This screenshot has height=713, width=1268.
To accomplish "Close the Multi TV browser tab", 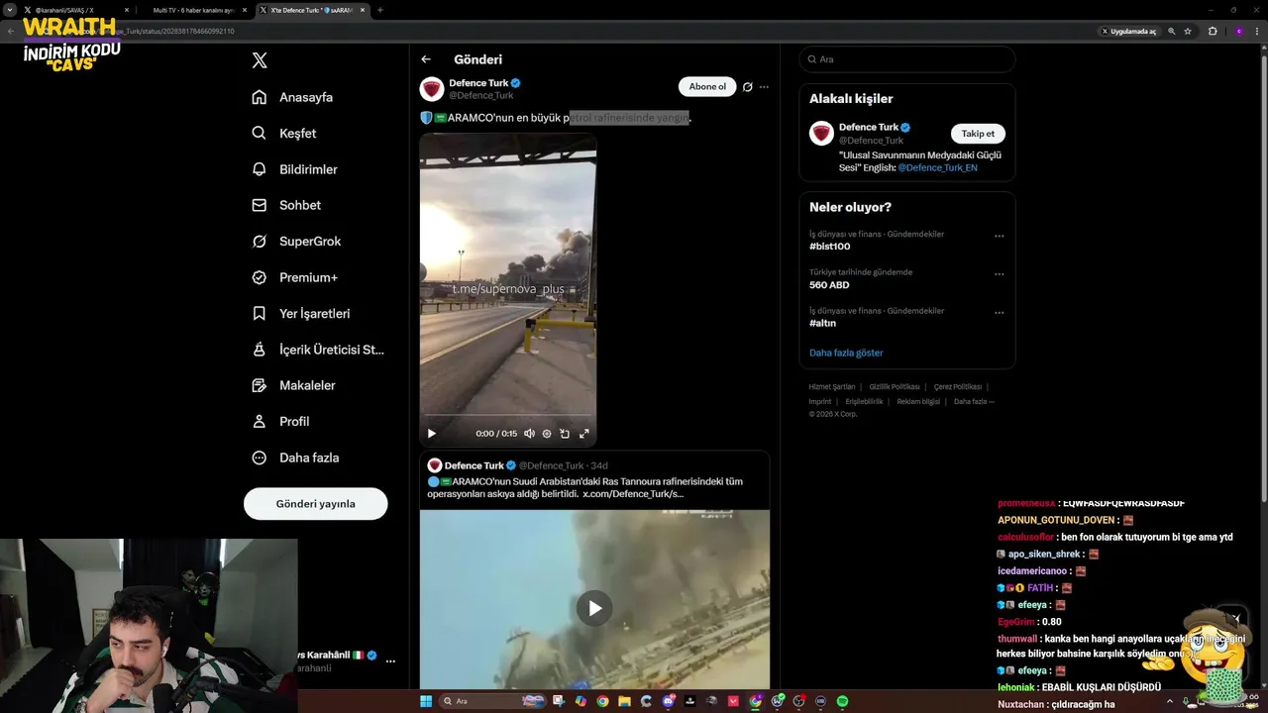I will point(243,10).
